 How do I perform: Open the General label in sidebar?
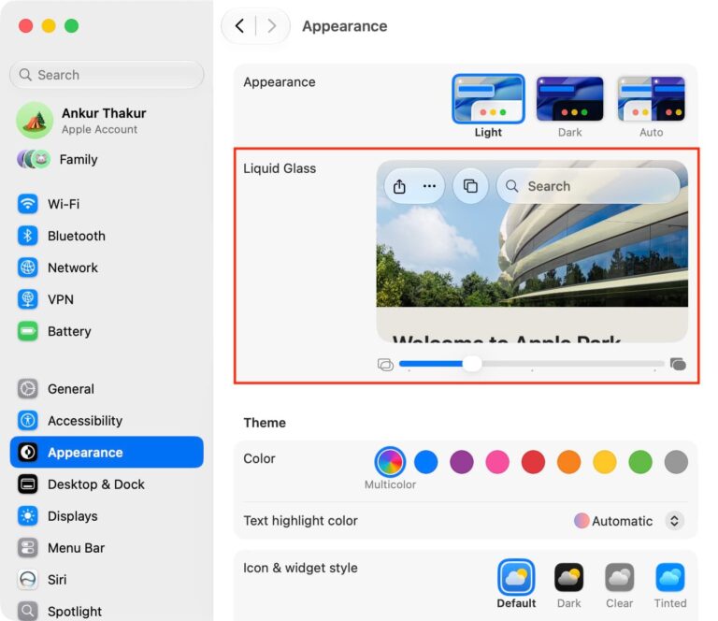(x=71, y=389)
